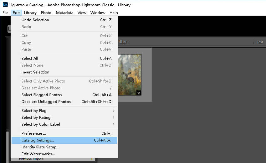This screenshot has width=266, height=163.
Task: Open the File menu
Action: pyautogui.click(x=5, y=13)
